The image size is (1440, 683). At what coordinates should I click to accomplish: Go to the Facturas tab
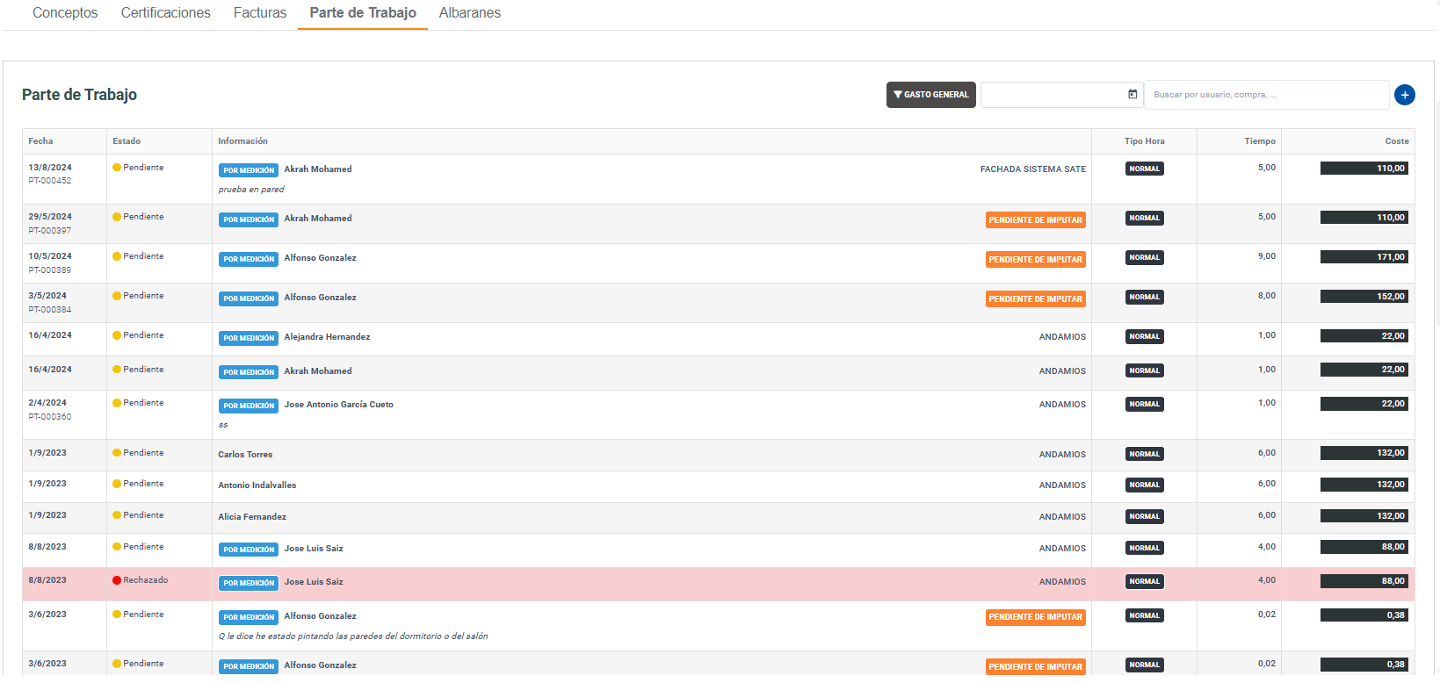[260, 13]
